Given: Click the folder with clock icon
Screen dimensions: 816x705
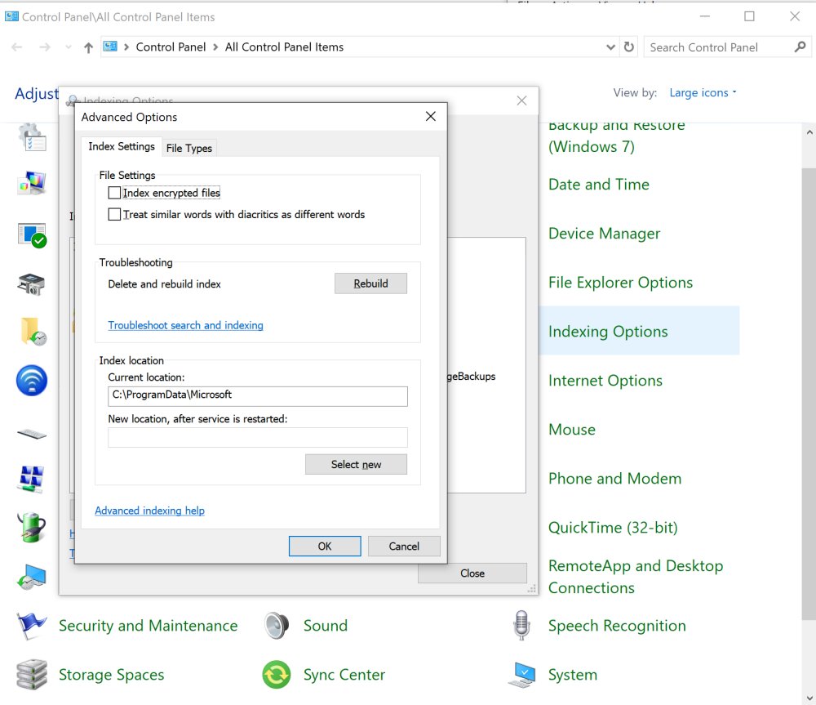Looking at the screenshot, I should pyautogui.click(x=33, y=332).
